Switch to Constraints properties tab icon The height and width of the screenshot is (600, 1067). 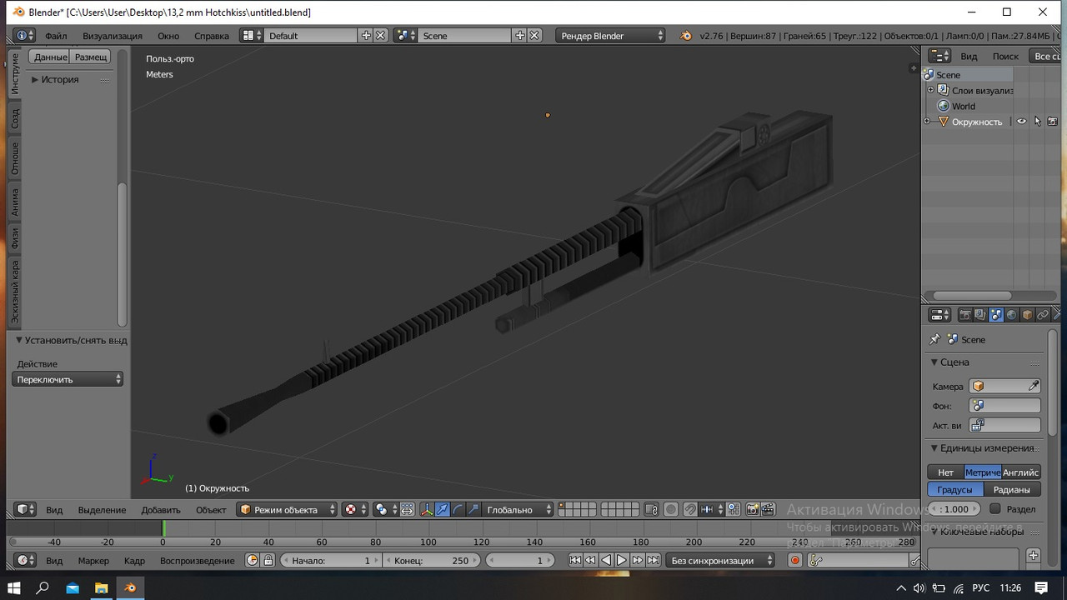(x=1043, y=315)
